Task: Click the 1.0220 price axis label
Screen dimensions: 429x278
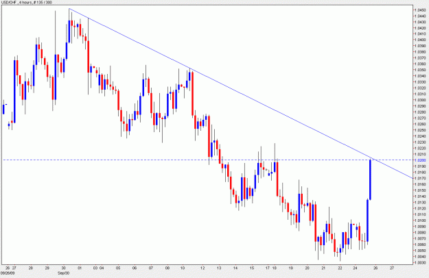Action: click(x=420, y=148)
